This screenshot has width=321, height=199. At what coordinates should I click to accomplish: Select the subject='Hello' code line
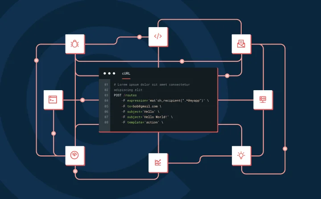(x=140, y=111)
